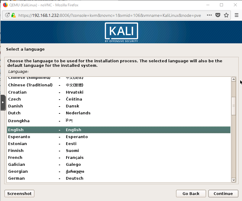
Task: Click the Continue button
Action: tap(223, 193)
